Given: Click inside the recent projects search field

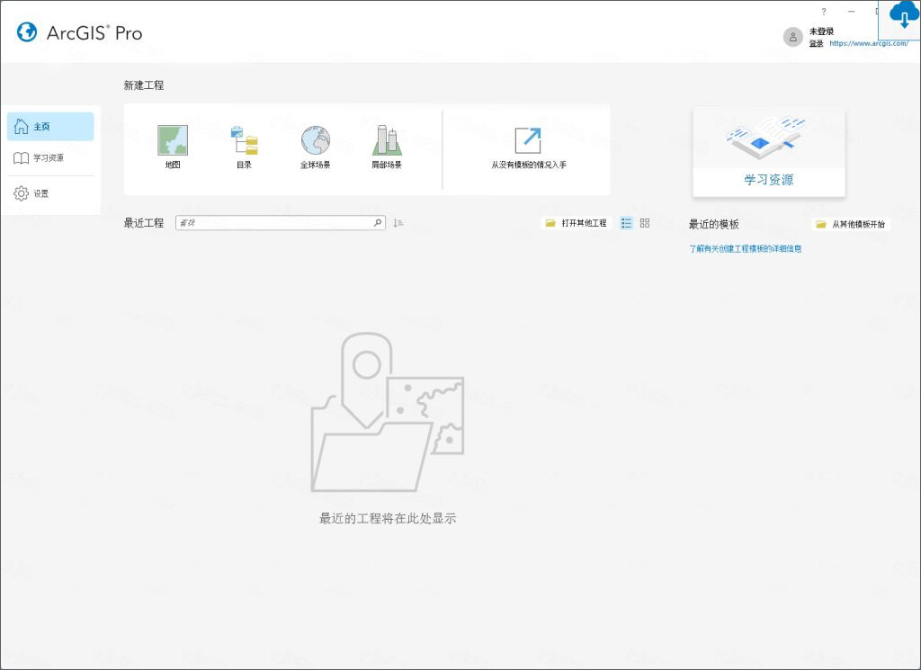Looking at the screenshot, I should [279, 222].
